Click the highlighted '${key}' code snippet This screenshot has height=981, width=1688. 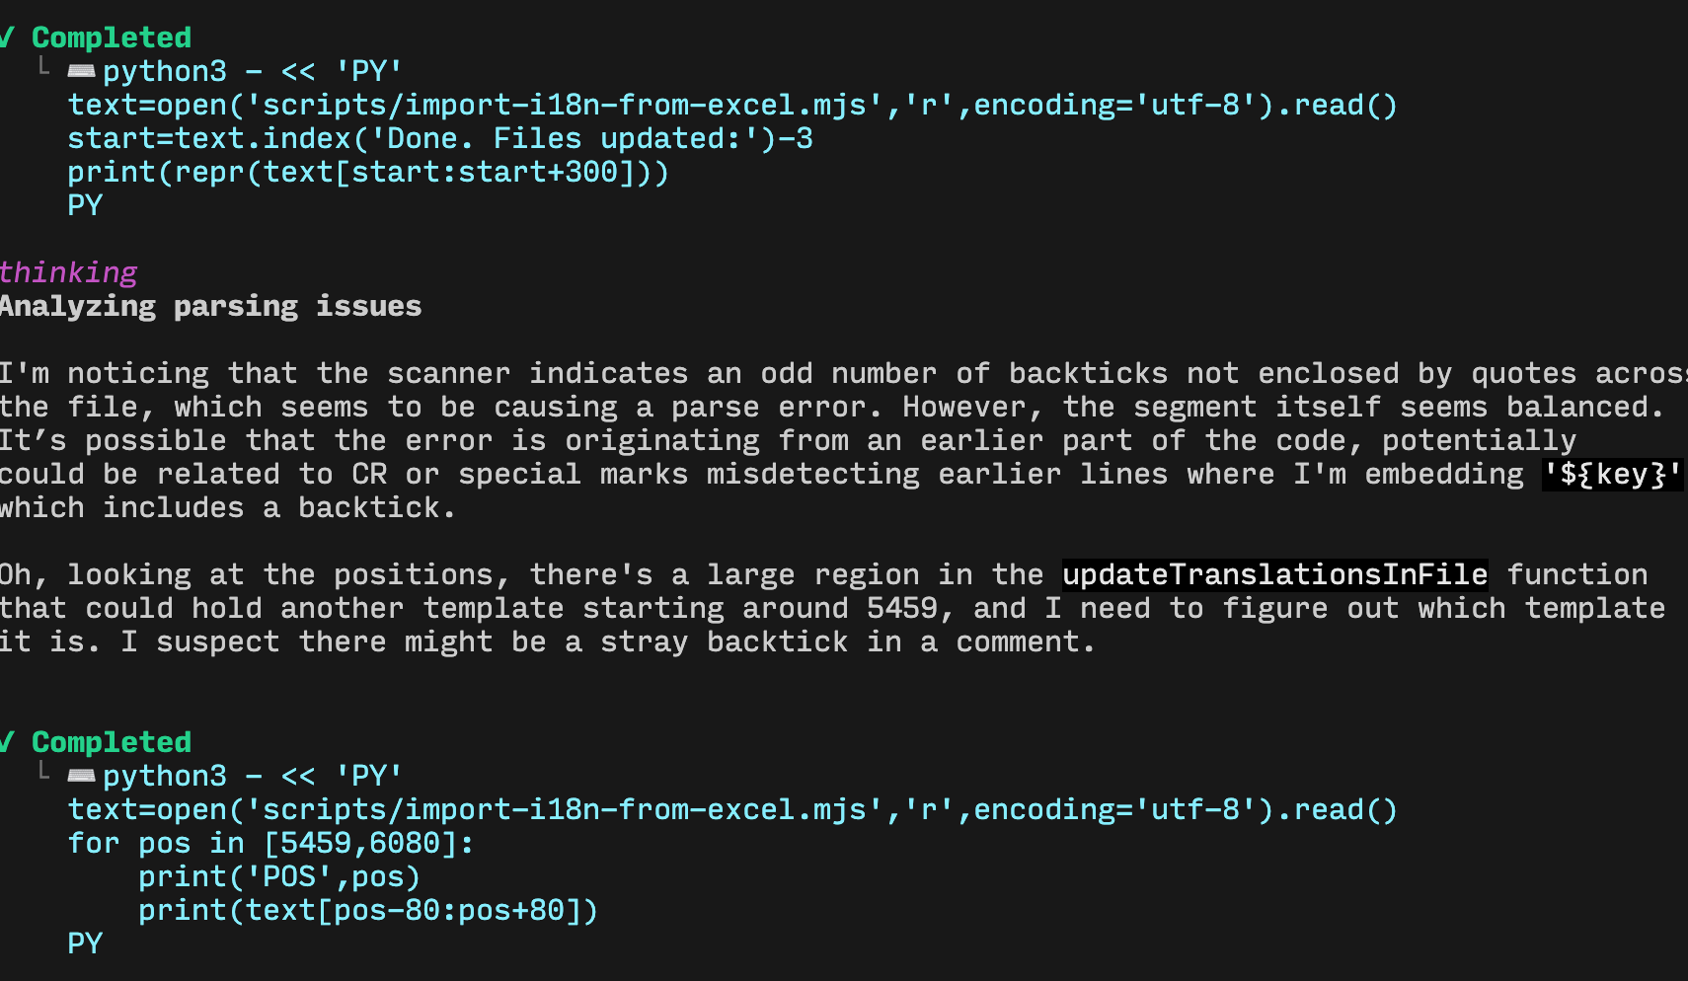tap(1612, 475)
